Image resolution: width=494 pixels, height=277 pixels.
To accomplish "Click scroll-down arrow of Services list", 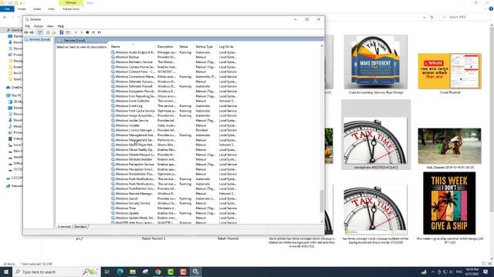I will [x=322, y=222].
